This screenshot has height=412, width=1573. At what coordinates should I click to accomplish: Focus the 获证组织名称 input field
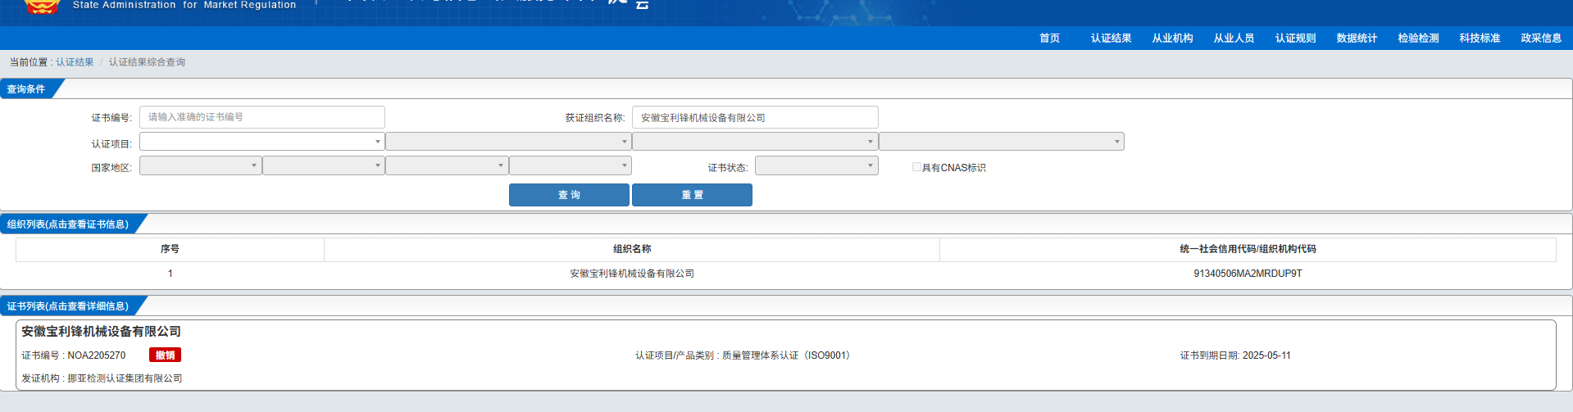[x=755, y=117]
